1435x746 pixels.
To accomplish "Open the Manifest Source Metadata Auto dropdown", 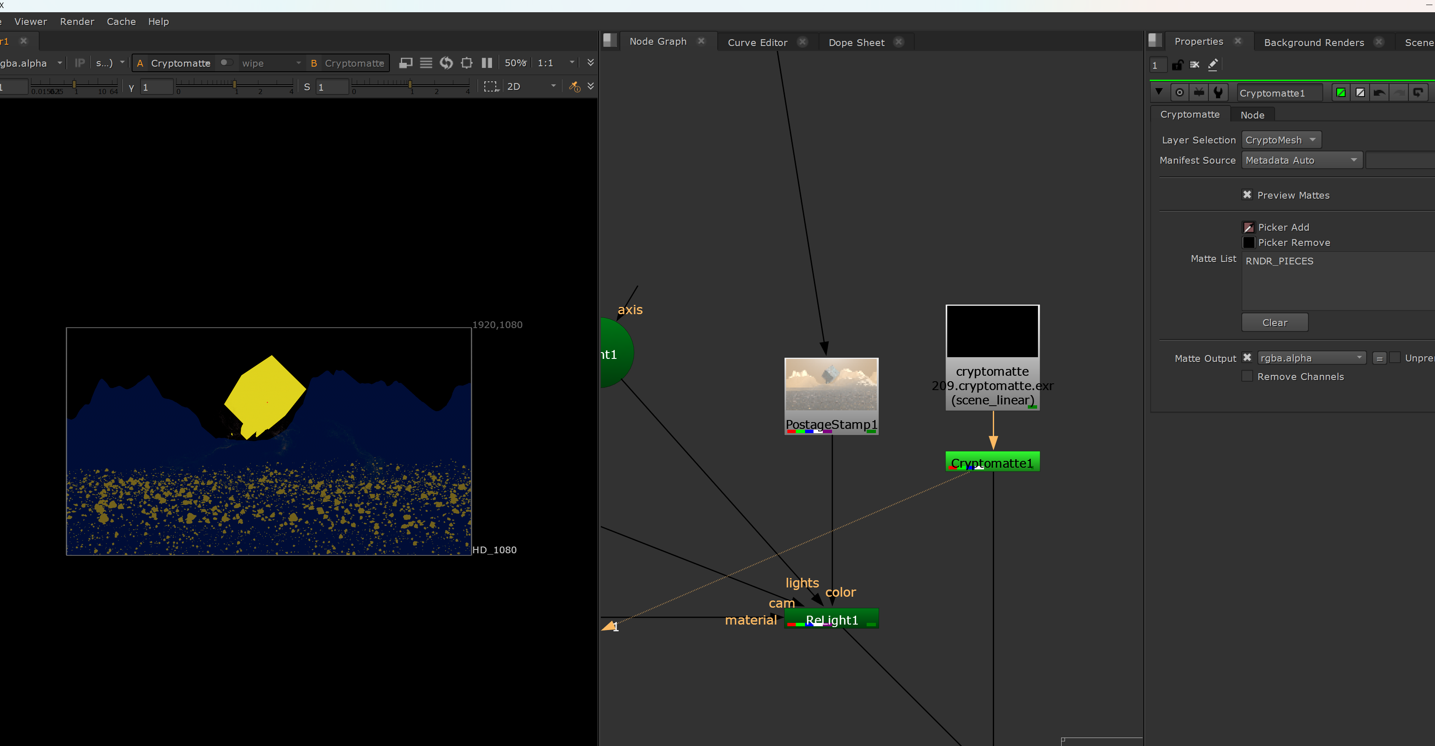I will (1301, 160).
